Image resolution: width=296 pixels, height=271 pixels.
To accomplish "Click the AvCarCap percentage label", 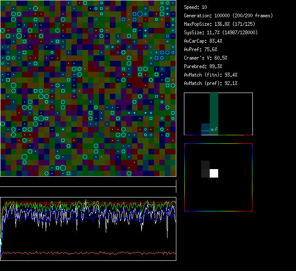I will coord(203,41).
